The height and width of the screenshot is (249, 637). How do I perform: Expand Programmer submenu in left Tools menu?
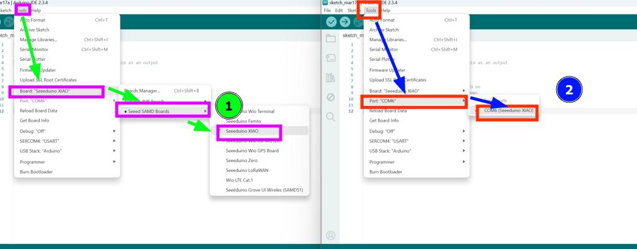click(67, 161)
